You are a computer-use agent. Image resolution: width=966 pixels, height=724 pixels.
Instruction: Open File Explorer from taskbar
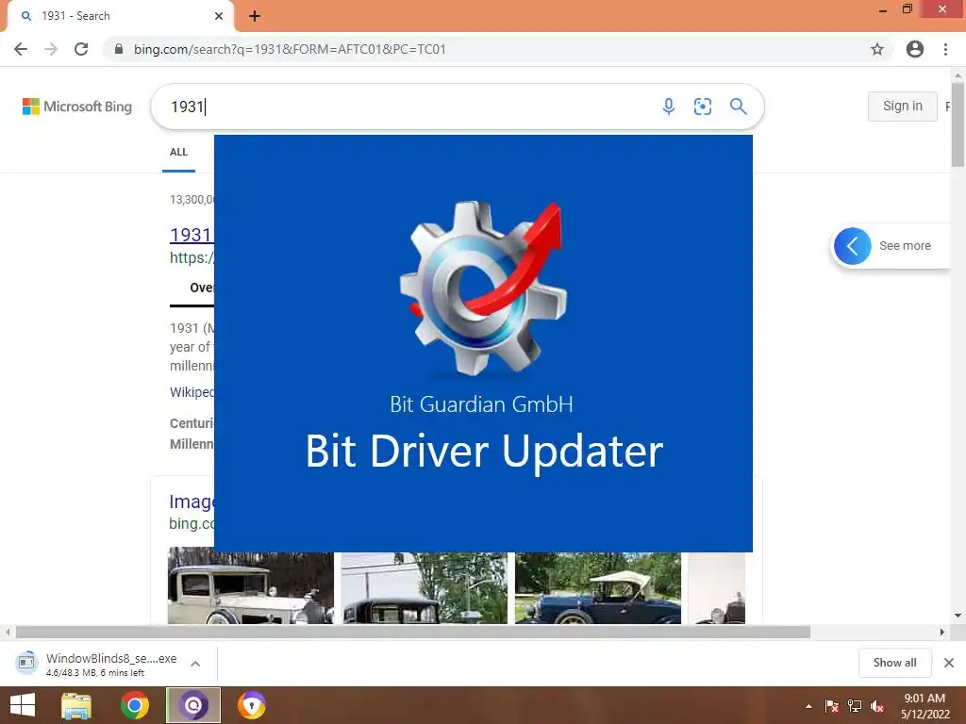coord(76,705)
